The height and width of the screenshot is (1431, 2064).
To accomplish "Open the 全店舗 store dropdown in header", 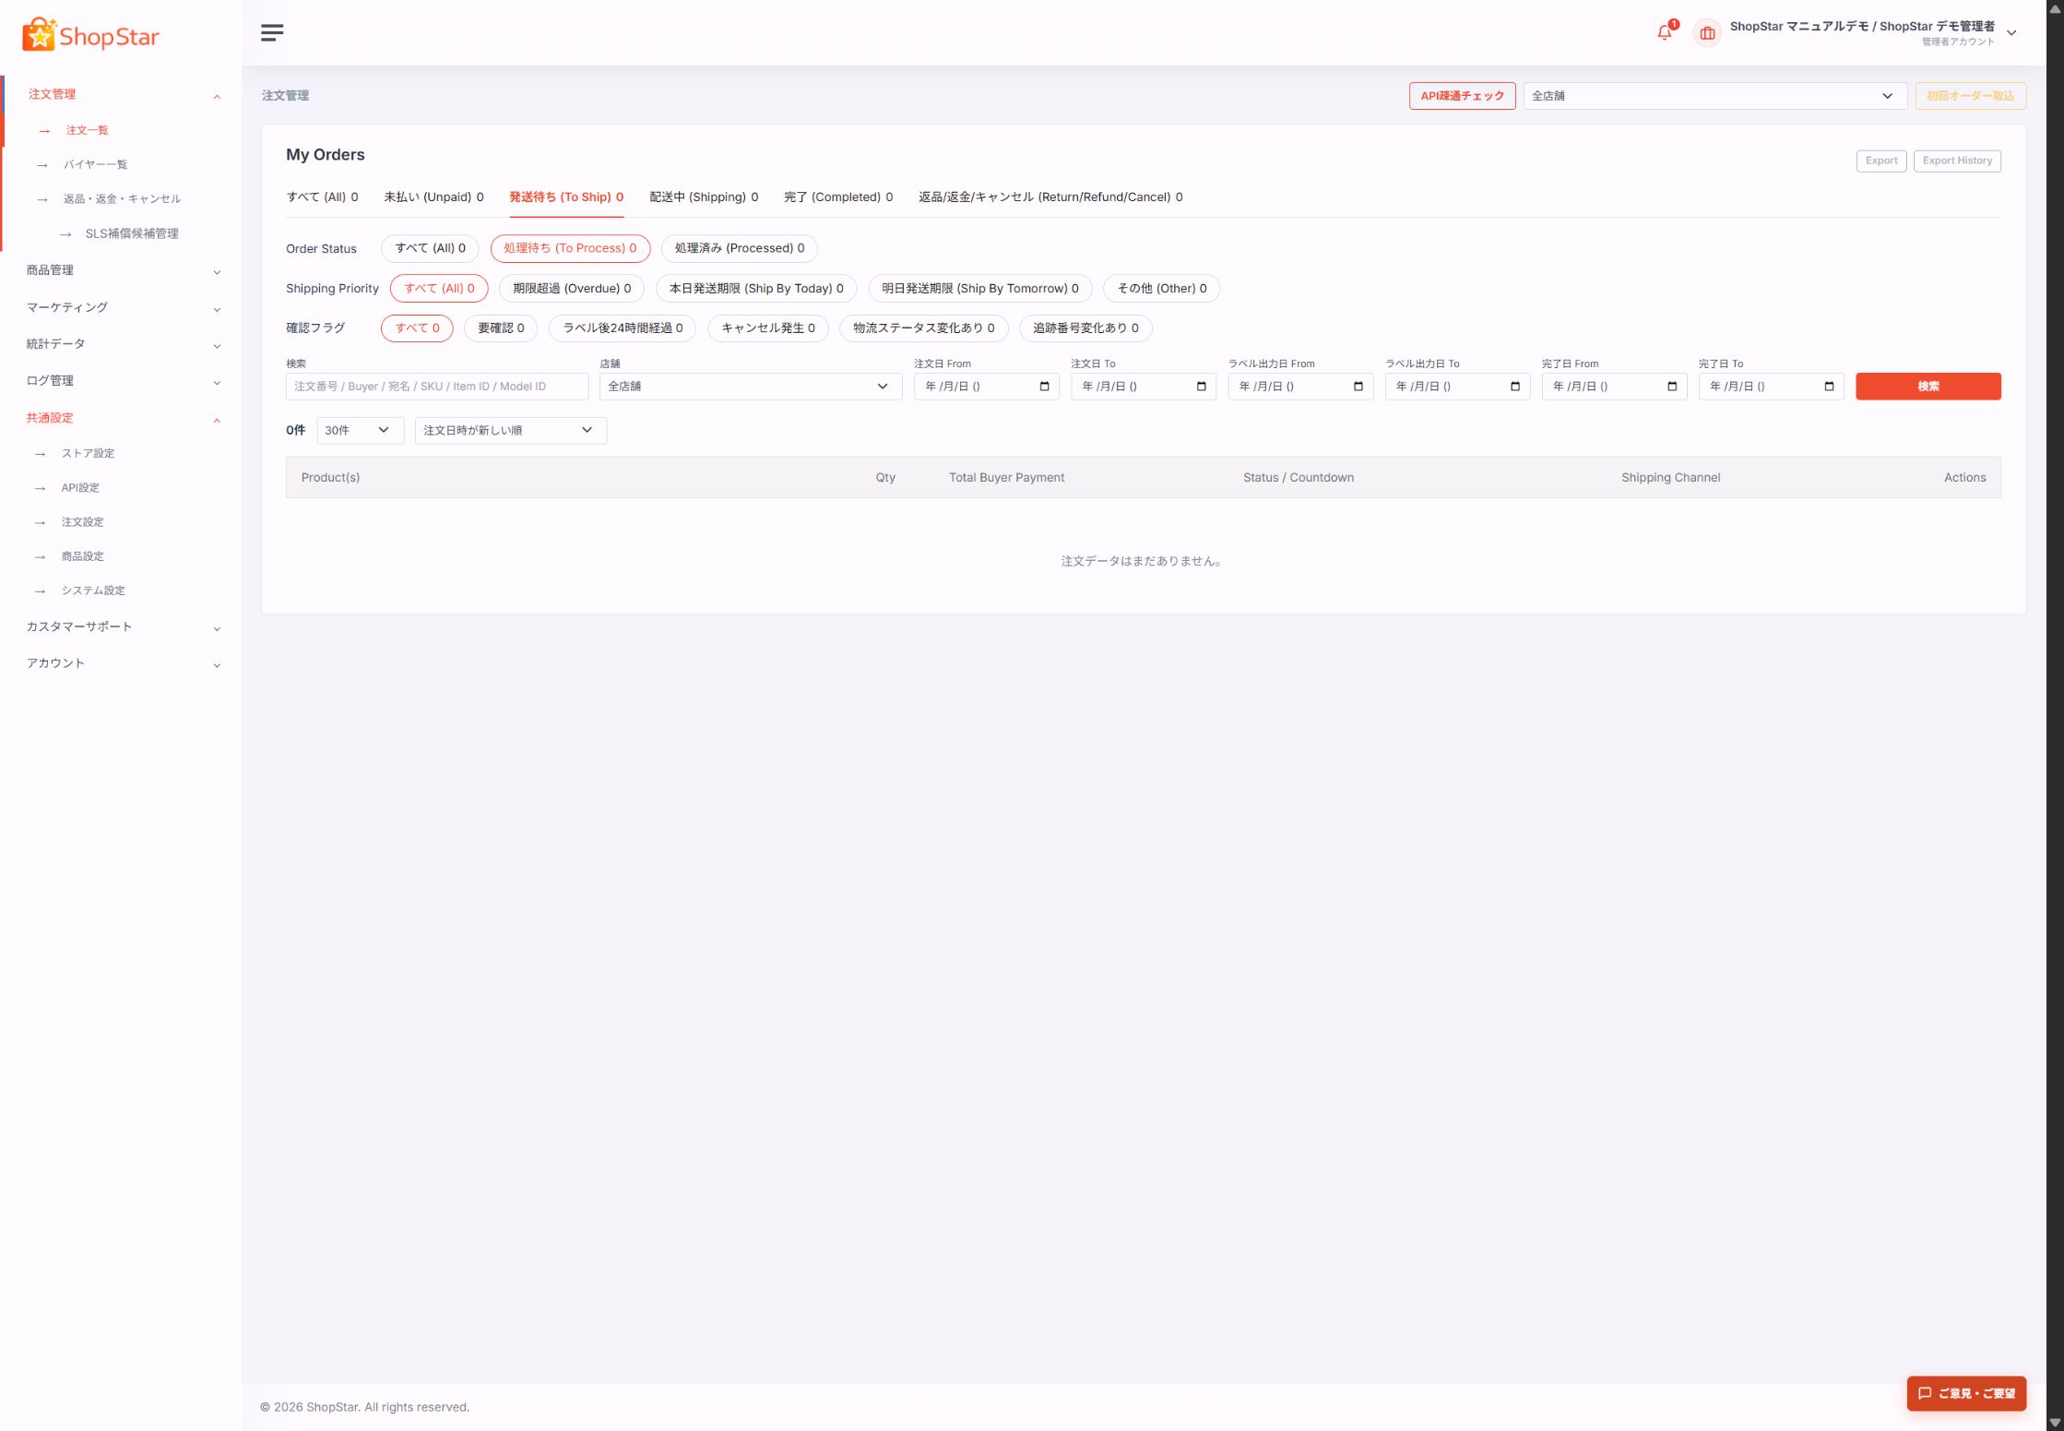I will click(1714, 96).
